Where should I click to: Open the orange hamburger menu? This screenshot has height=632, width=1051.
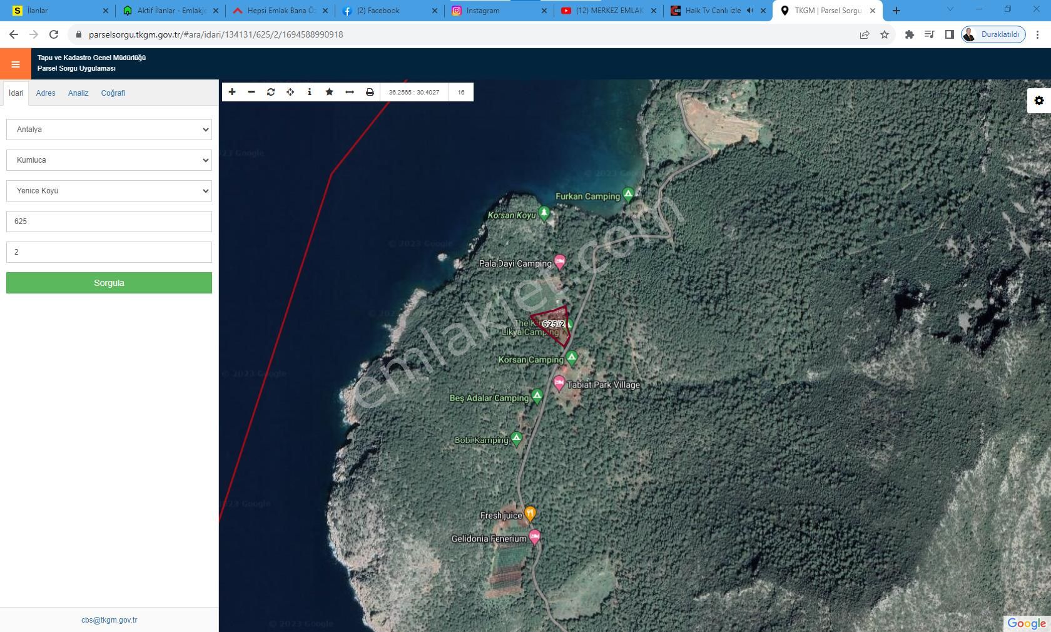[x=16, y=64]
